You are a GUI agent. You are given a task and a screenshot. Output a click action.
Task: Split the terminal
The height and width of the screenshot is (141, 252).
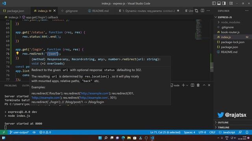click(x=193, y=85)
